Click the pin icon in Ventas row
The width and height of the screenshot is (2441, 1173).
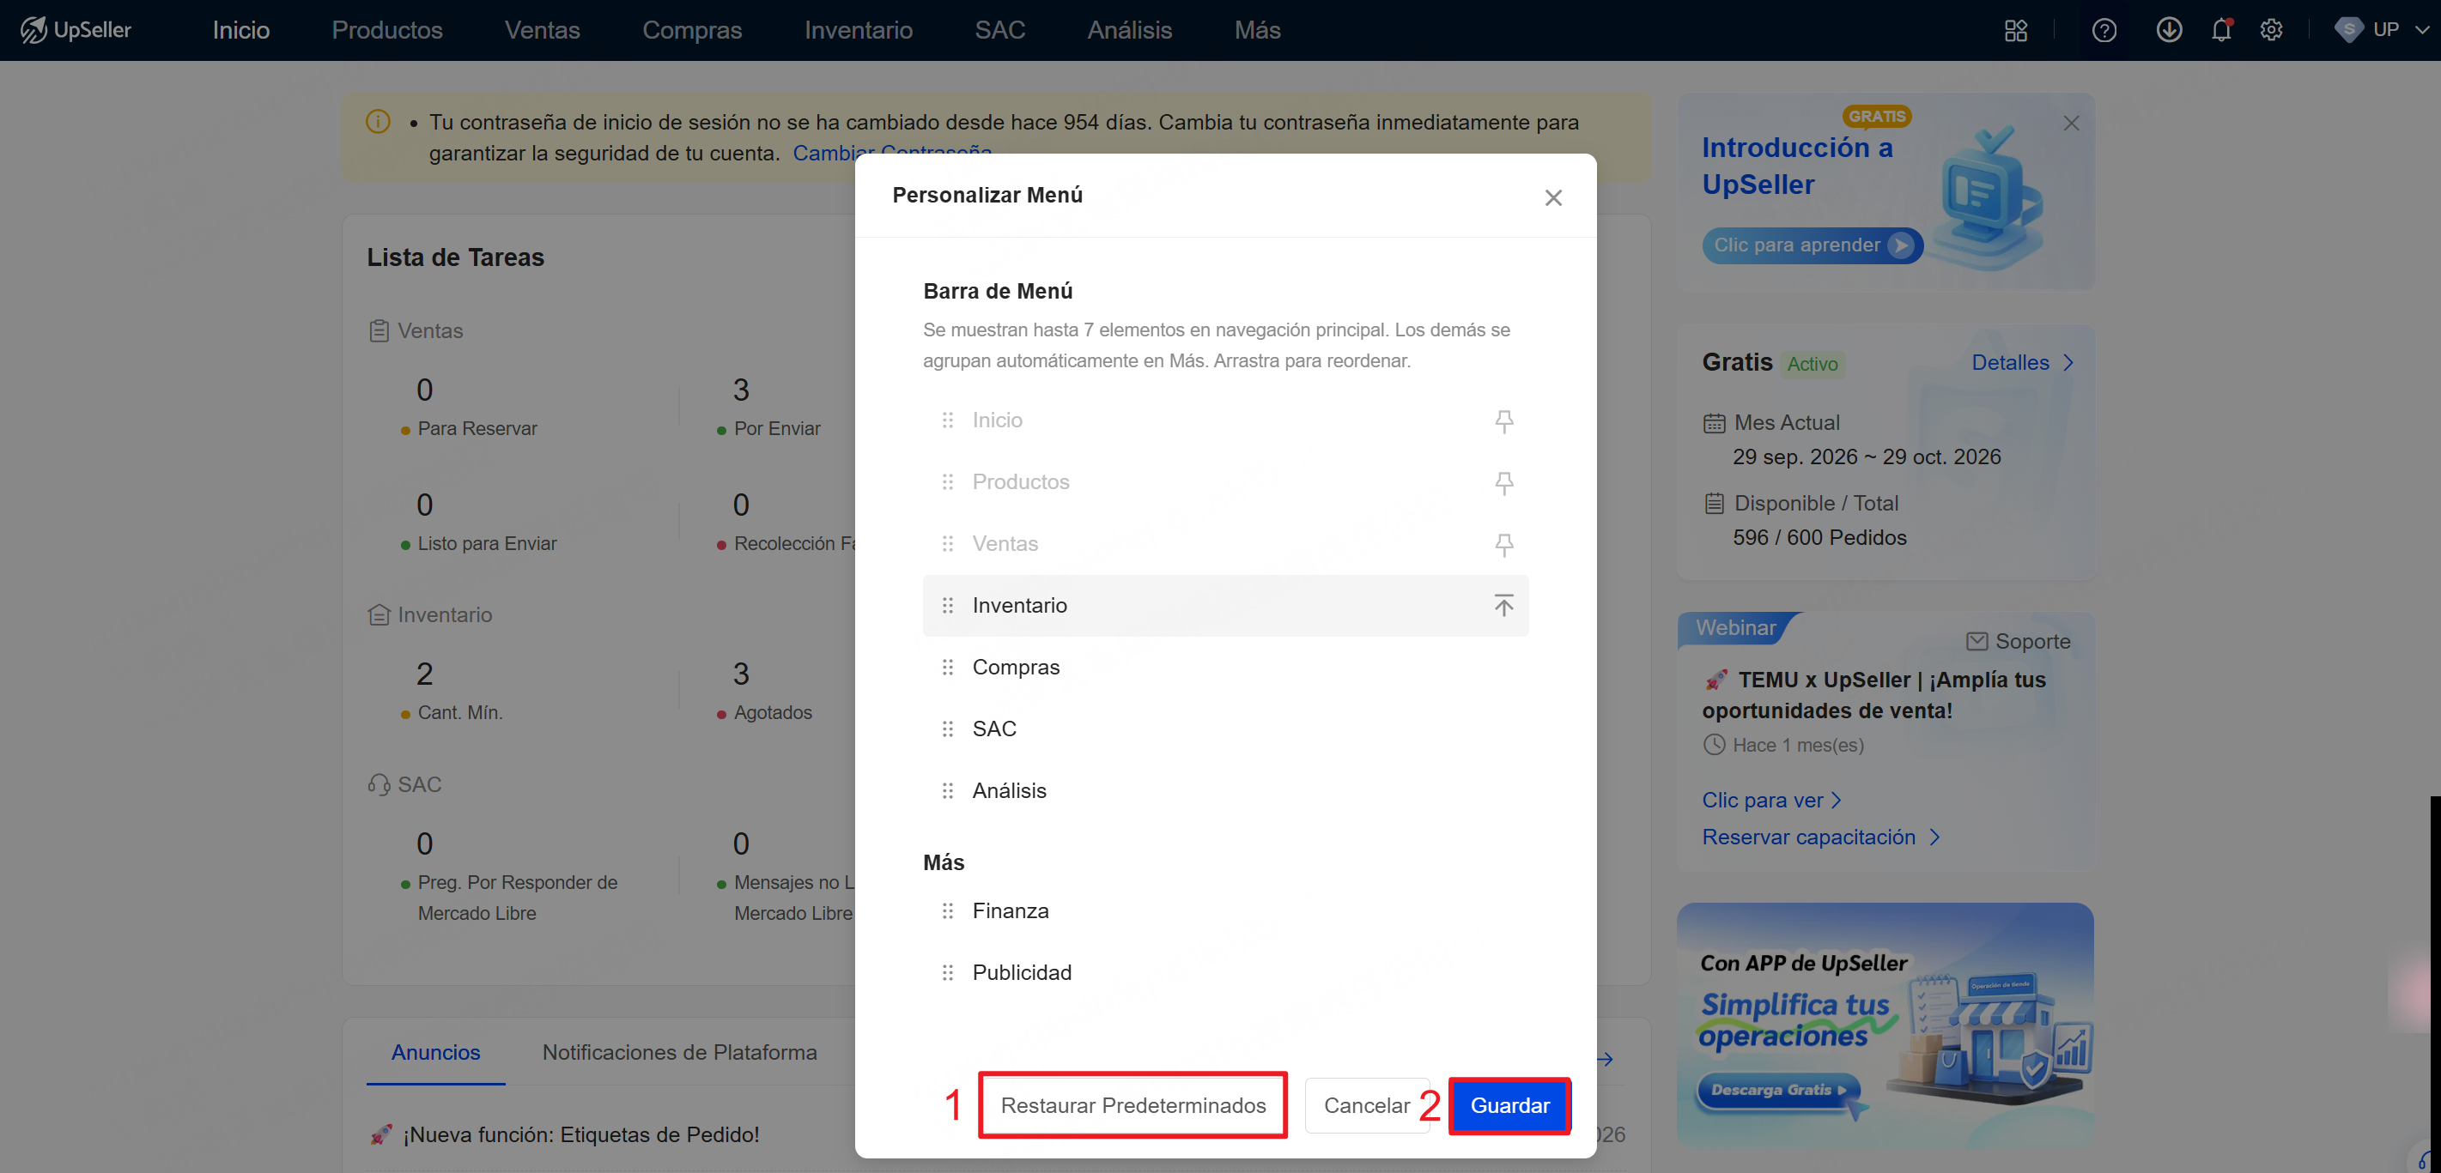[1503, 544]
